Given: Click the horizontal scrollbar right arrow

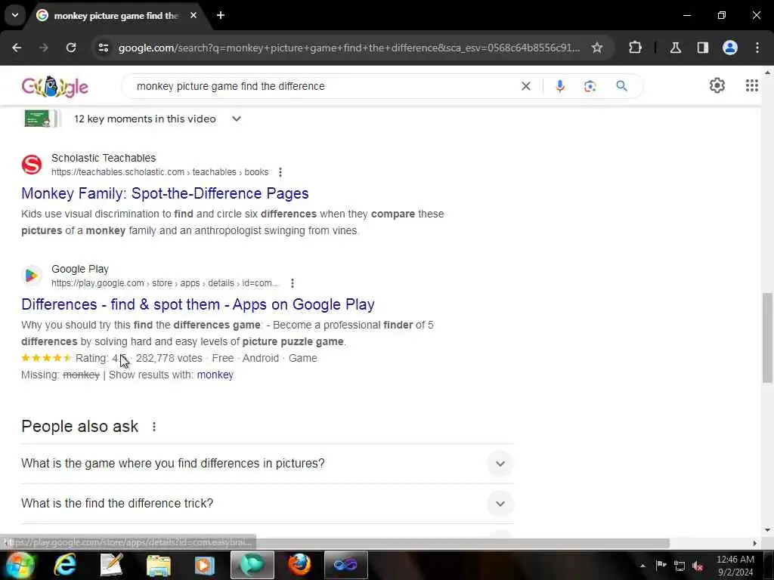Looking at the screenshot, I should (754, 543).
